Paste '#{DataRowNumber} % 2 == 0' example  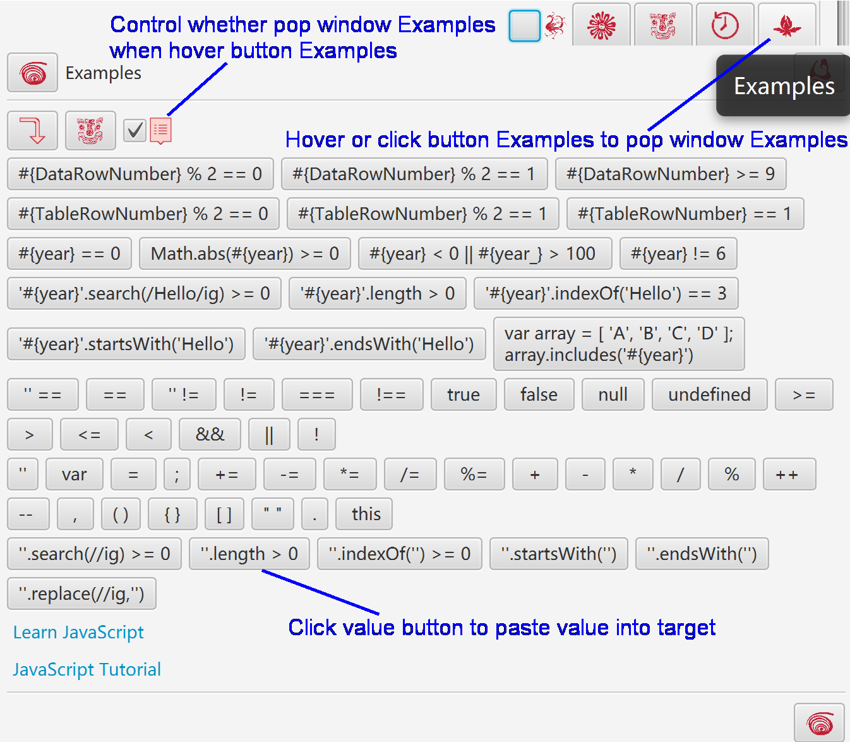point(140,174)
